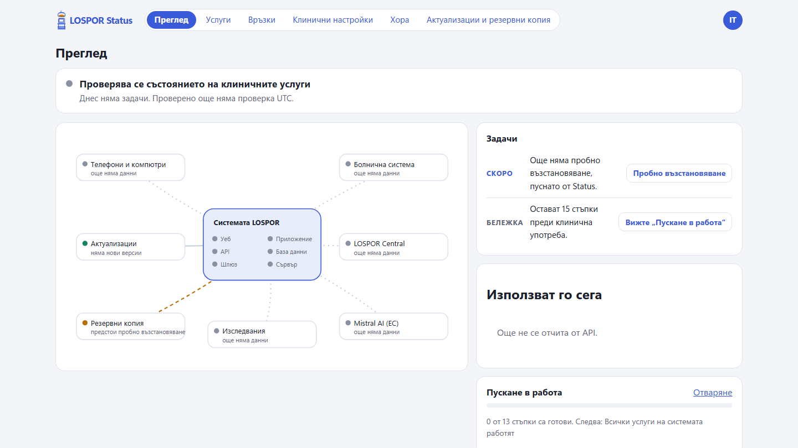Screen dimensions: 798x448
Task: Click the Вижте „Пускане в работа“ button
Action: coord(675,222)
